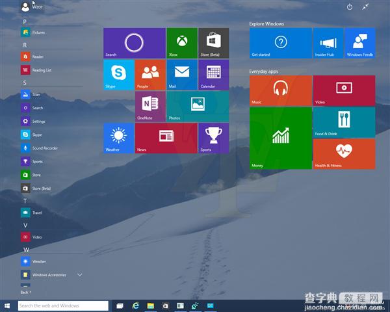Open the Weather tile
The image size is (390, 312).
(x=119, y=138)
